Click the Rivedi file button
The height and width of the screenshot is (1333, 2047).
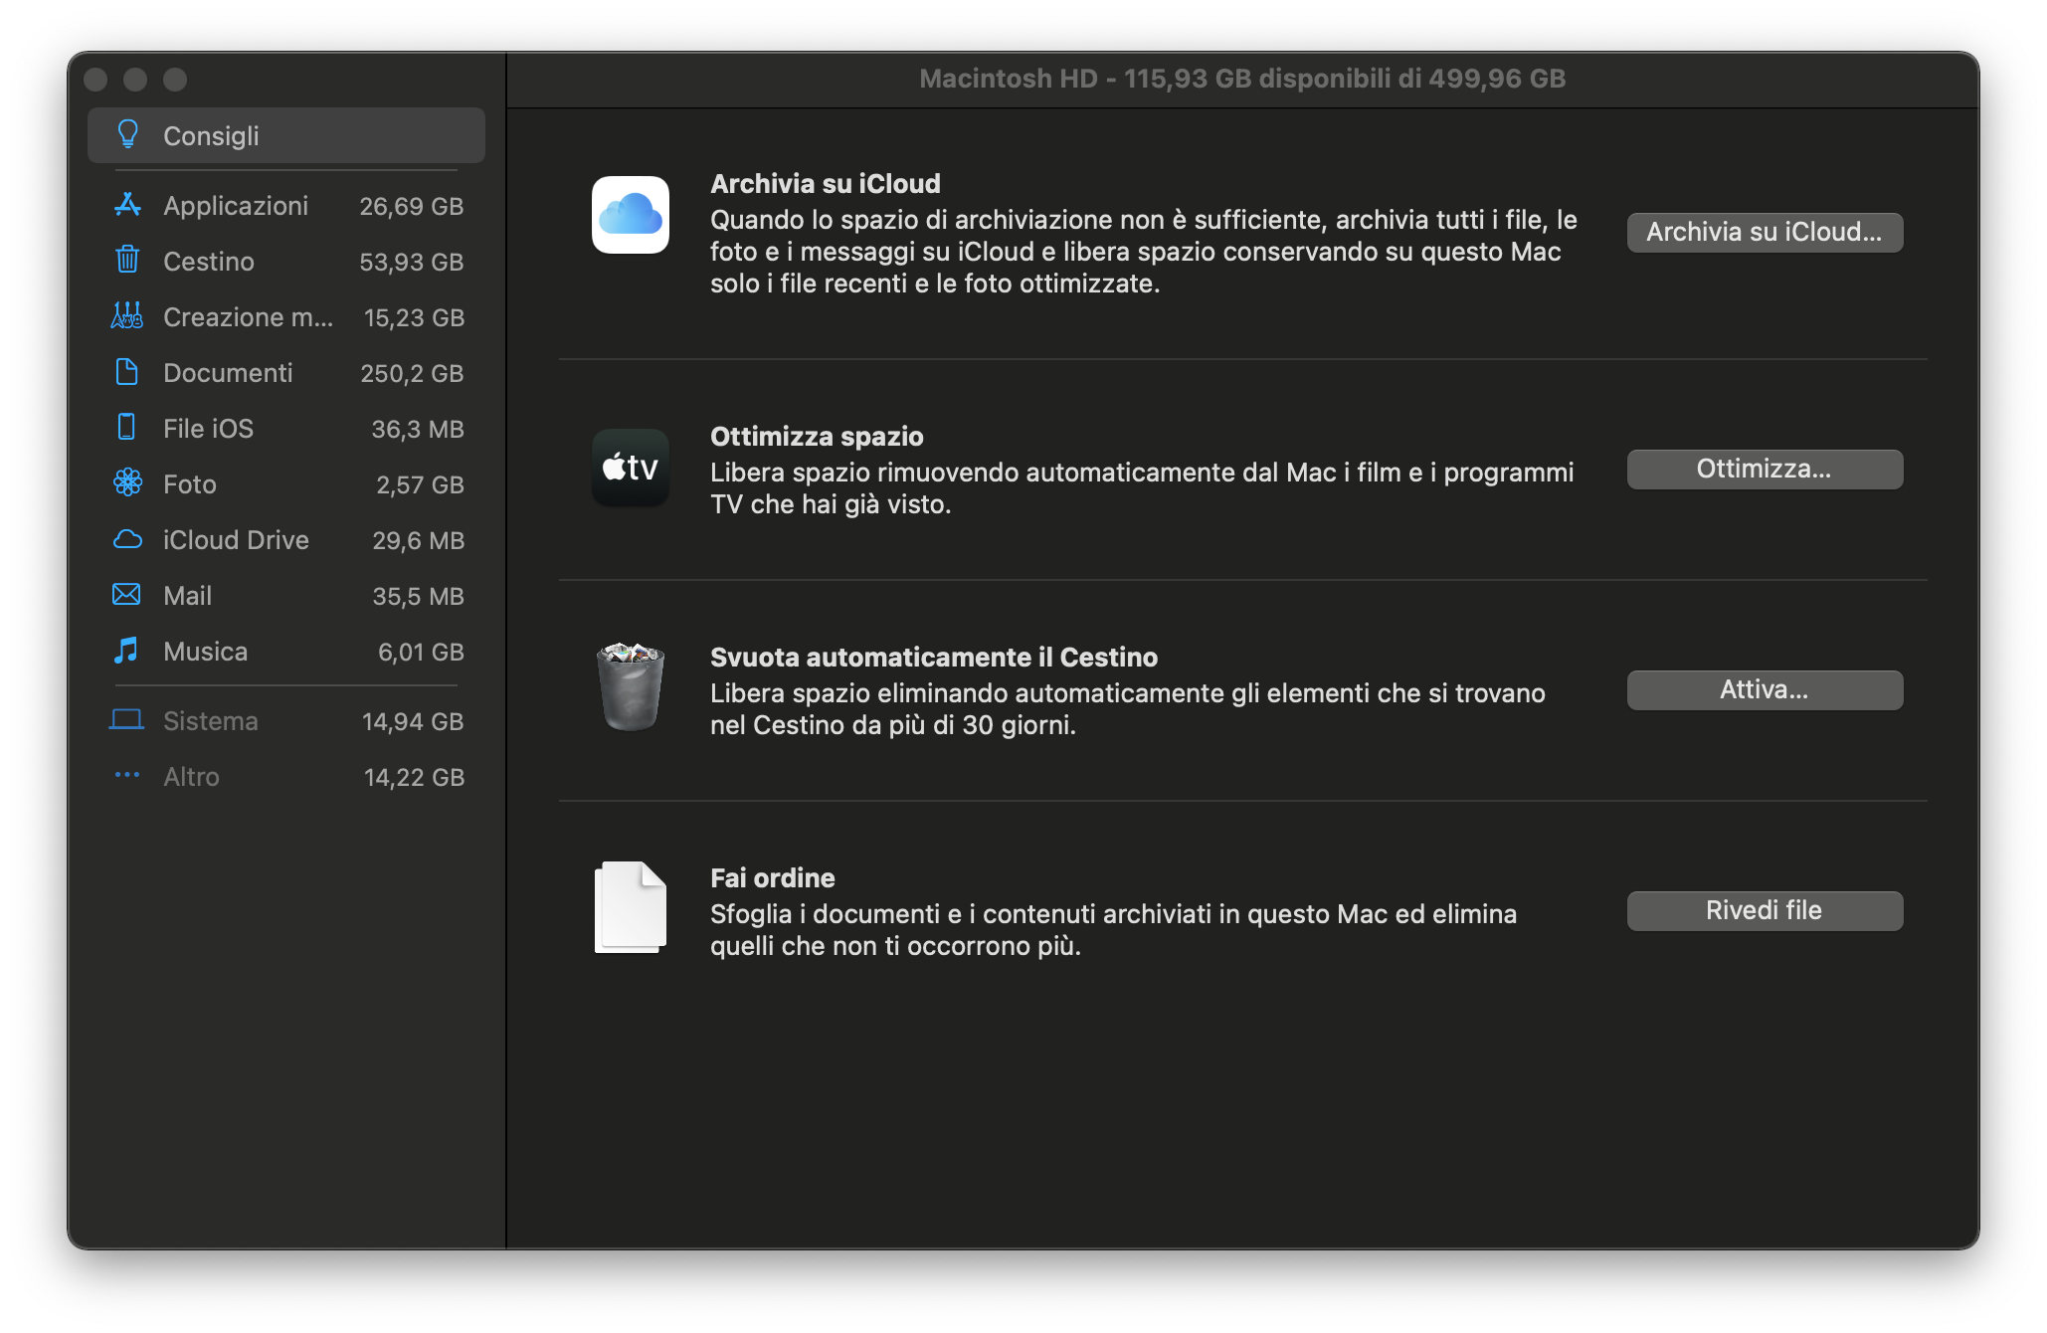pos(1765,910)
